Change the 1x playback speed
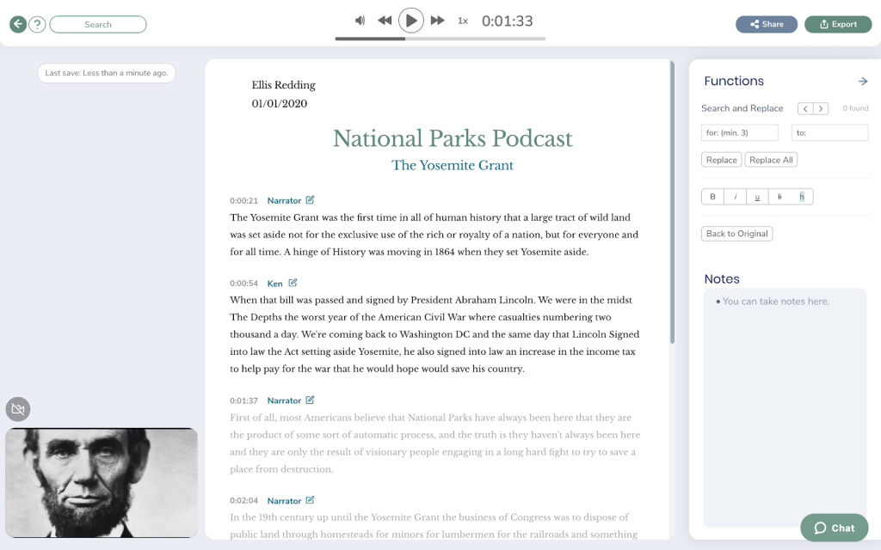Image resolution: width=881 pixels, height=550 pixels. tap(463, 21)
